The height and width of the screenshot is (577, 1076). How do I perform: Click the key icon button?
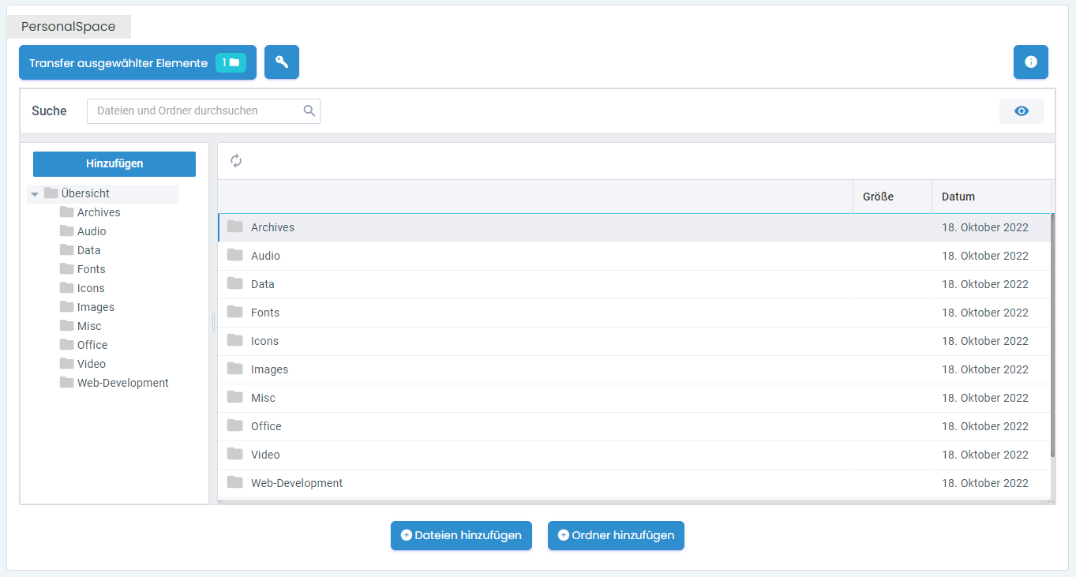[282, 62]
